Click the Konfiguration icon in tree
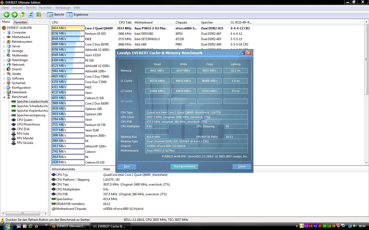The image size is (369, 230). click(x=9, y=88)
